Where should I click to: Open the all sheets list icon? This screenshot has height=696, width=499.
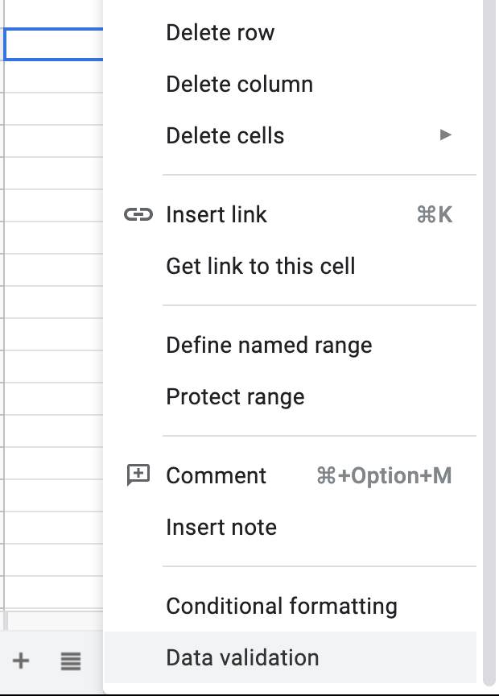[x=71, y=661]
